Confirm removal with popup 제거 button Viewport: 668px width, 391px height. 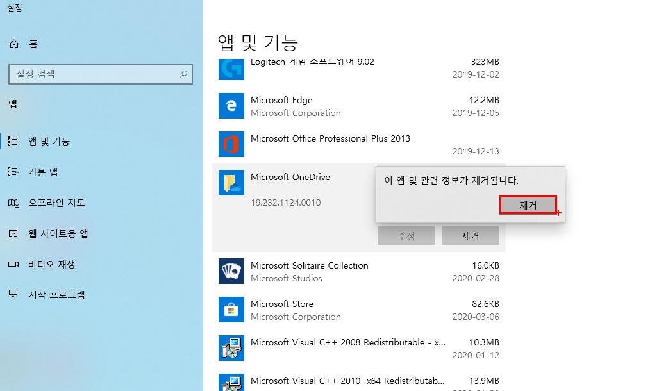[x=528, y=205]
